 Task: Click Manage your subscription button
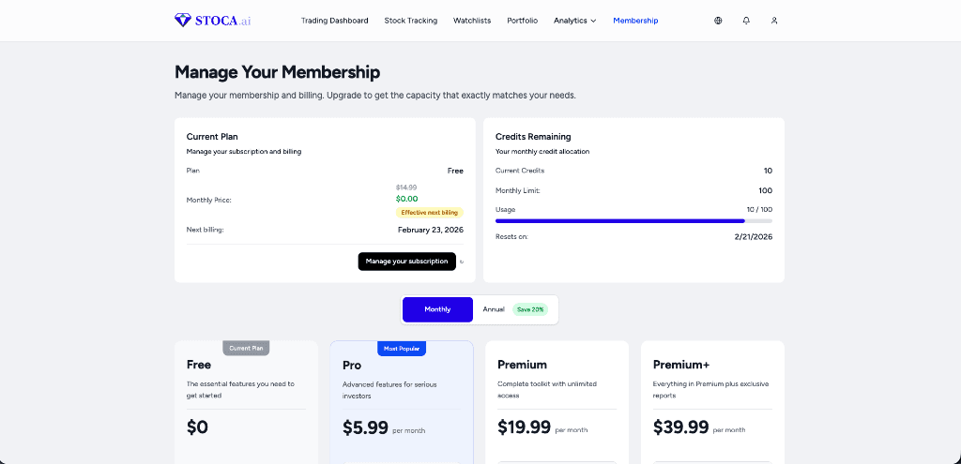(x=406, y=262)
